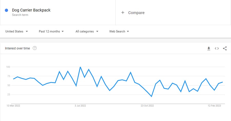Download the interest over time data
Viewport: 231px width, 121px height.
coord(209,48)
